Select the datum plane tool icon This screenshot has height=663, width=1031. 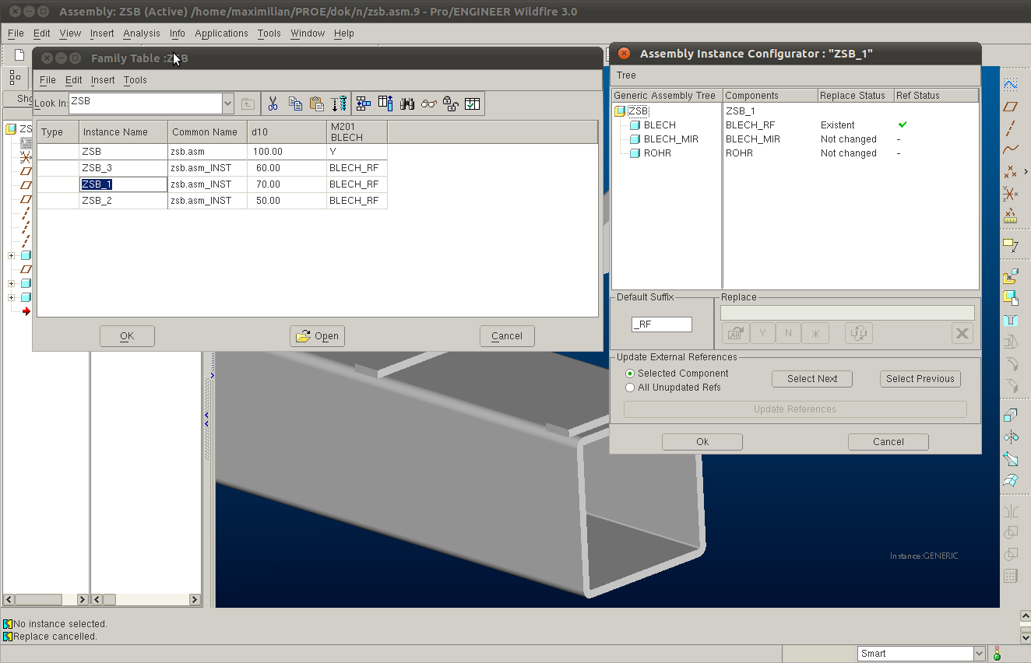point(1011,107)
